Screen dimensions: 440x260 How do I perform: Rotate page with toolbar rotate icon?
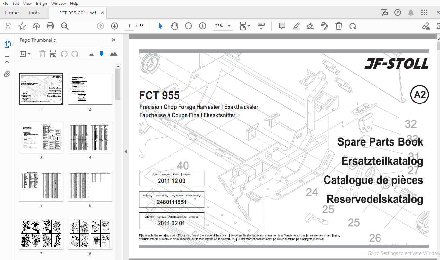coord(353,26)
